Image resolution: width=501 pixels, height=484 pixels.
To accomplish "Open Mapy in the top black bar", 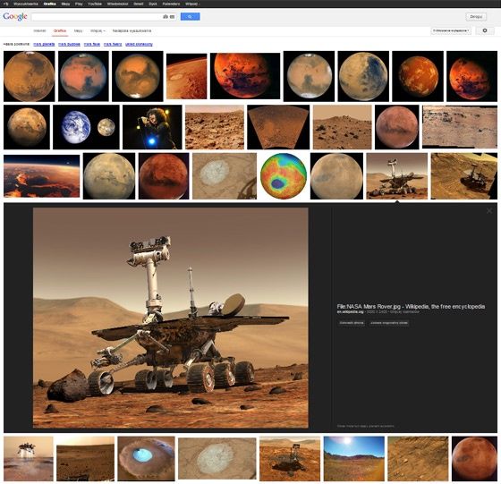I will [x=65, y=4].
